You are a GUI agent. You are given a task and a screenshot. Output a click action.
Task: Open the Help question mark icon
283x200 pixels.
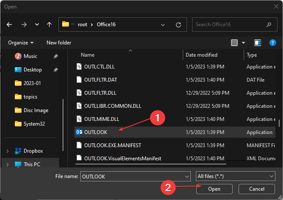[x=273, y=43]
